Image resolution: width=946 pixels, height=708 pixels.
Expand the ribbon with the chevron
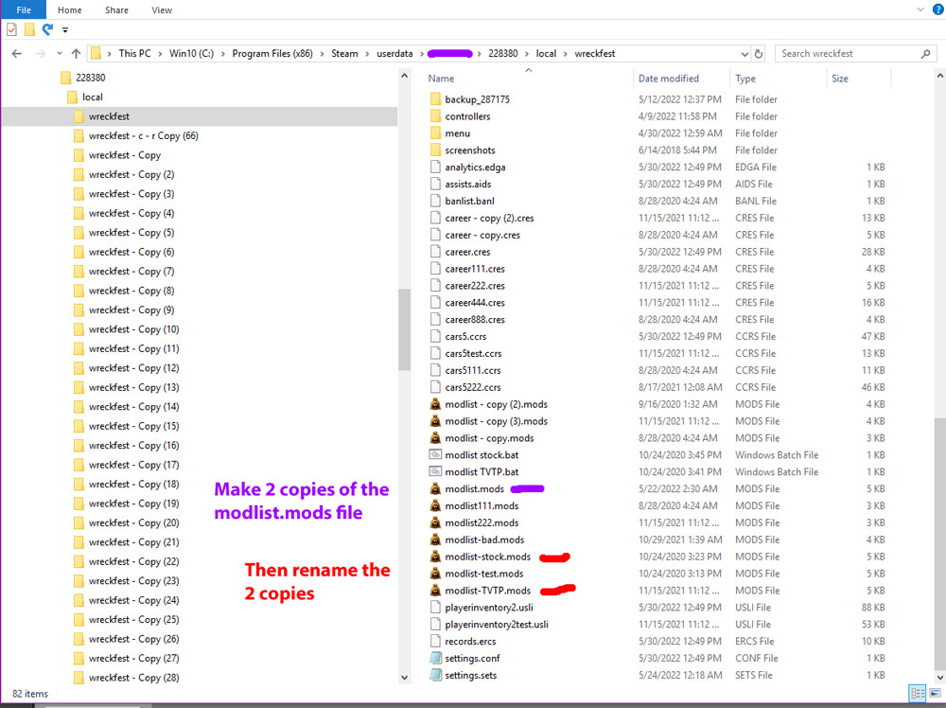click(920, 9)
